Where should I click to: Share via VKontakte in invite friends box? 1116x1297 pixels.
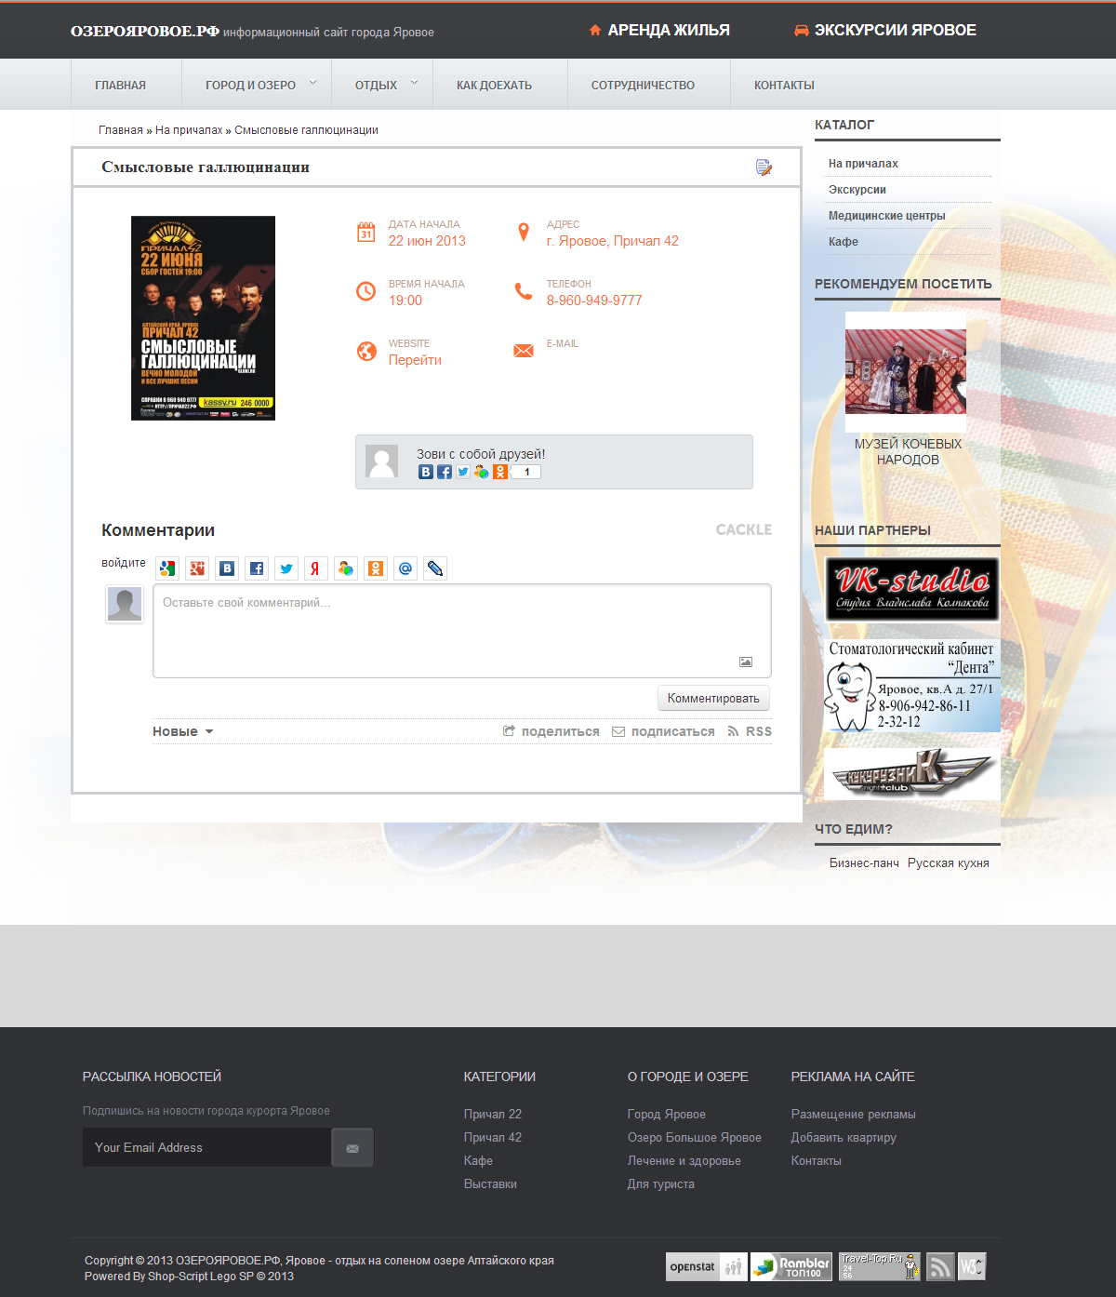pos(426,472)
